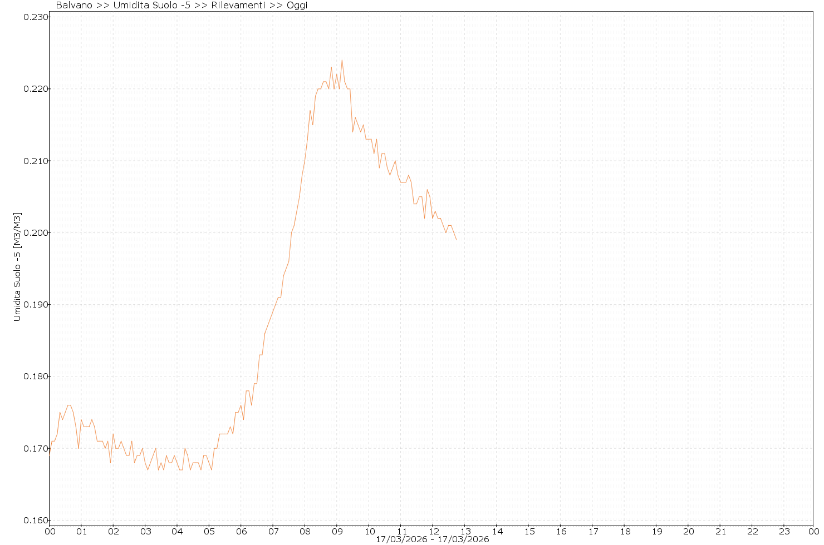Click the 0.160 y-axis label
Image resolution: width=824 pixels, height=545 pixels.
point(34,521)
